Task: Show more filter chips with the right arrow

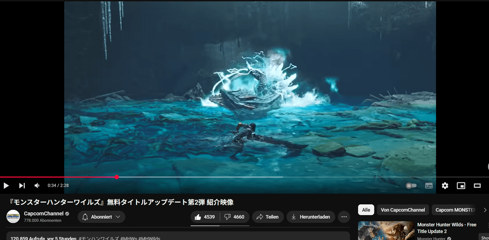Action: tap(485, 210)
